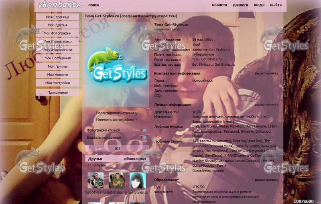Edit the Образование section
The image size is (321, 204).
coord(266,180)
